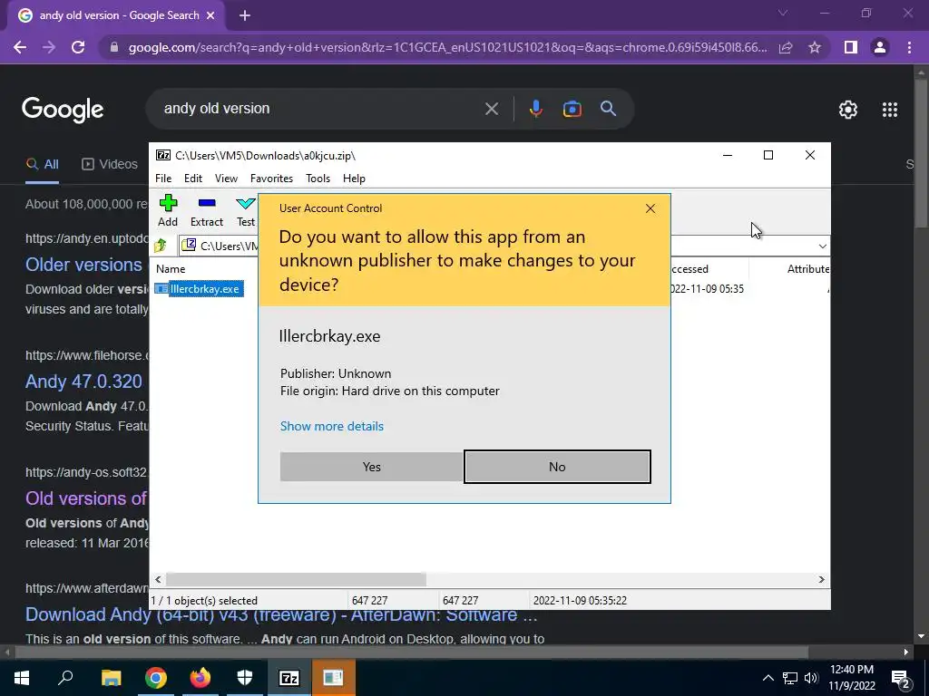929x696 pixels.
Task: Launch Firefox from the taskbar
Action: tap(200, 678)
